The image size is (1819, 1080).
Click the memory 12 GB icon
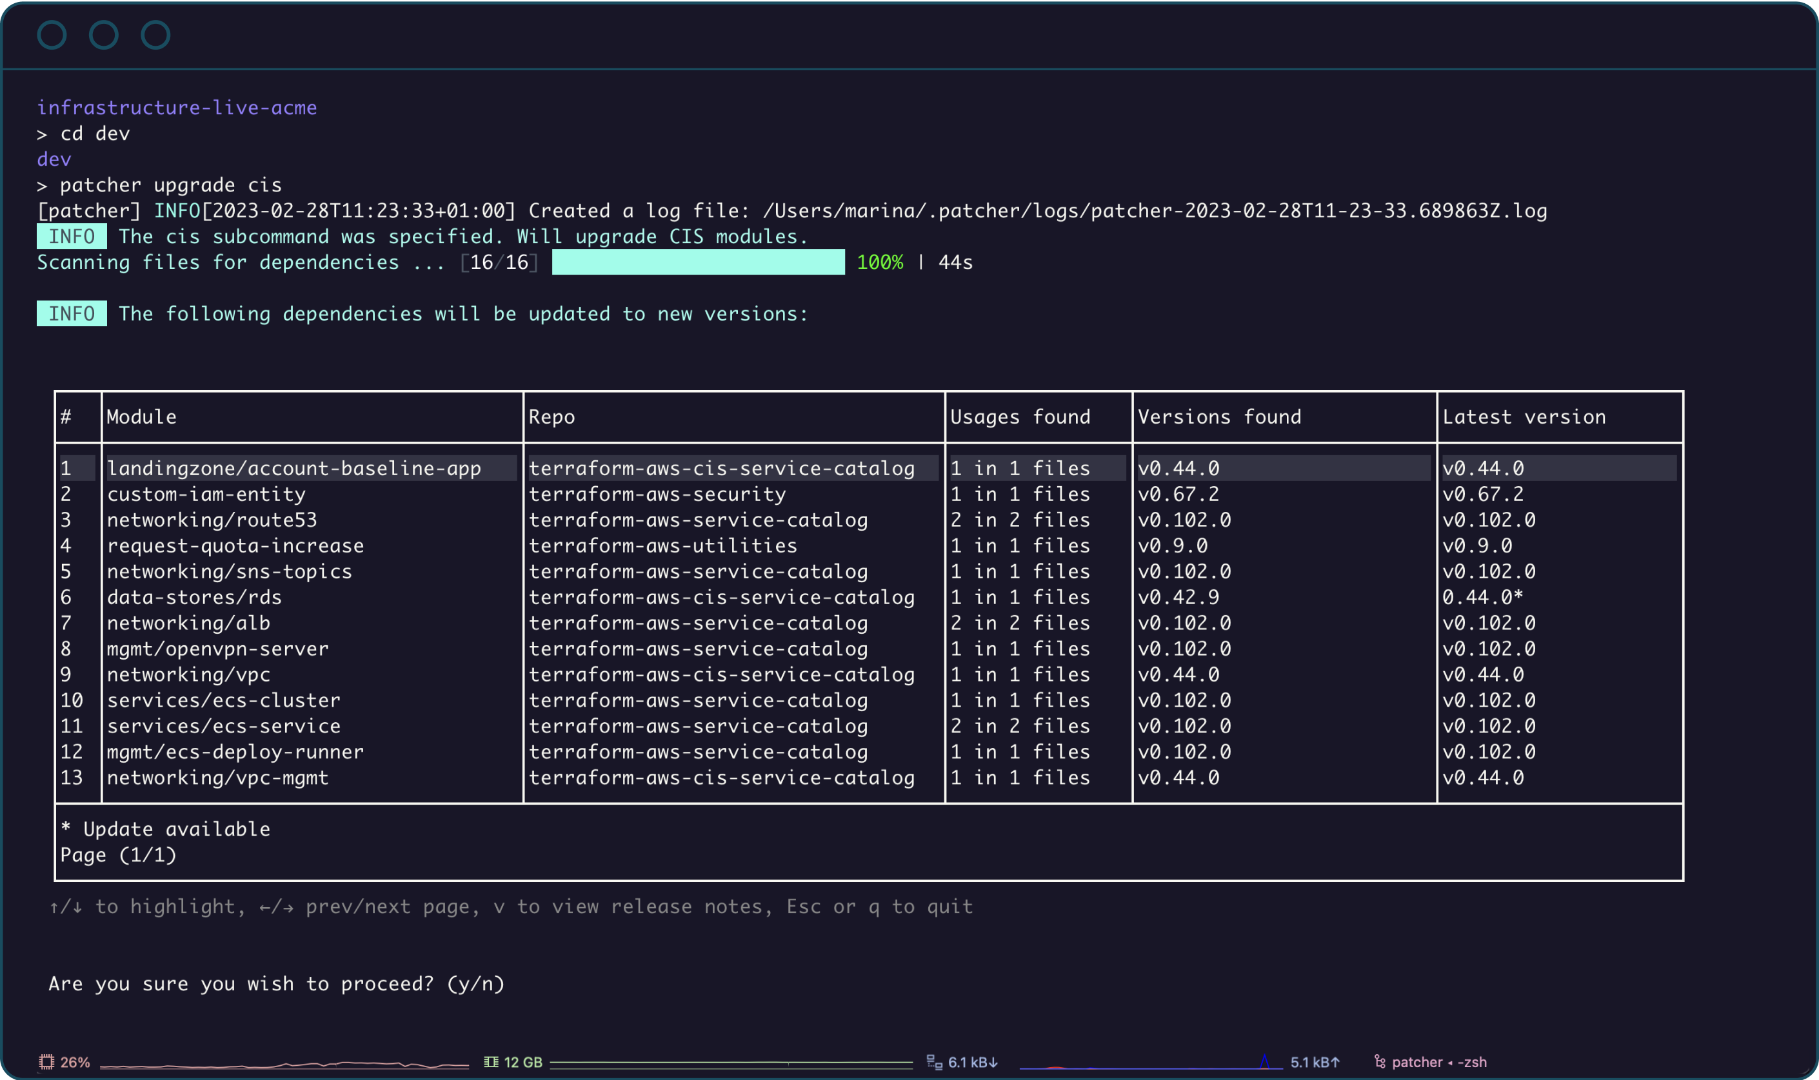[492, 1062]
